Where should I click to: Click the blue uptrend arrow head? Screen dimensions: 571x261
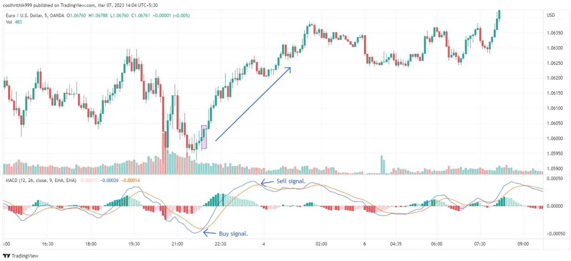click(x=288, y=70)
